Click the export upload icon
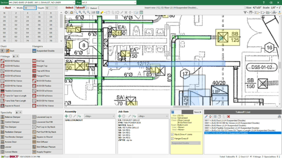The height and width of the screenshot is (158, 282). 280,12
